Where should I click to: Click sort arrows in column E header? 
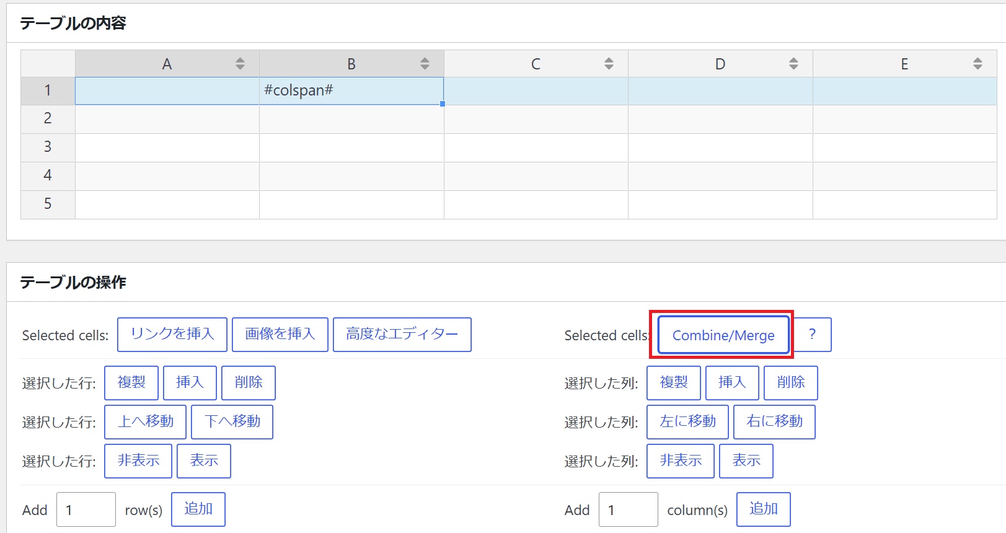(977, 64)
